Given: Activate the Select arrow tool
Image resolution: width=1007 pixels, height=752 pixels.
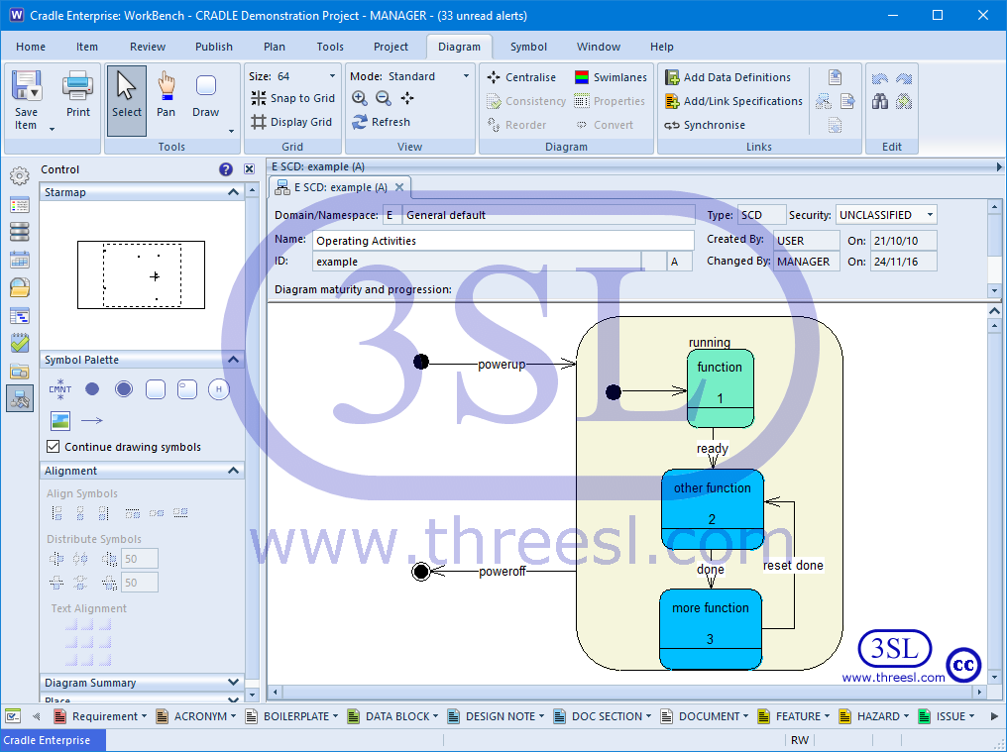Looking at the screenshot, I should pos(127,100).
